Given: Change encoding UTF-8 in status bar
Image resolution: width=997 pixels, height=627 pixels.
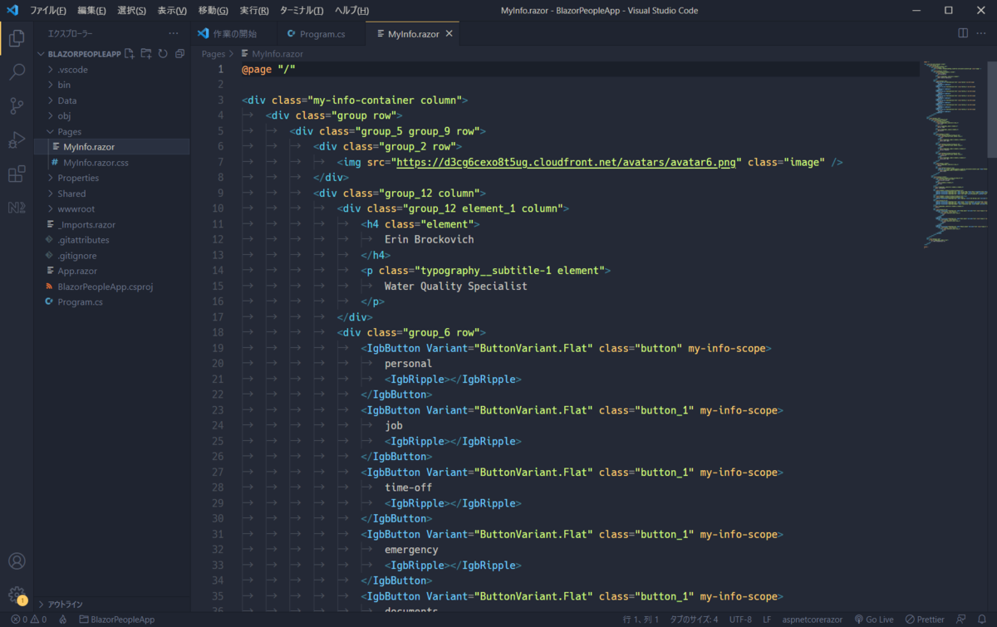Looking at the screenshot, I should pos(740,620).
